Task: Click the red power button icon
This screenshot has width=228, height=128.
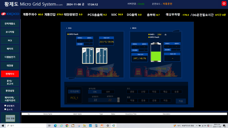Action: point(224,3)
